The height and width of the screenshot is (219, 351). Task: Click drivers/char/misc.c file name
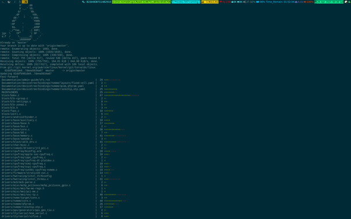pyautogui.click(x=16, y=145)
